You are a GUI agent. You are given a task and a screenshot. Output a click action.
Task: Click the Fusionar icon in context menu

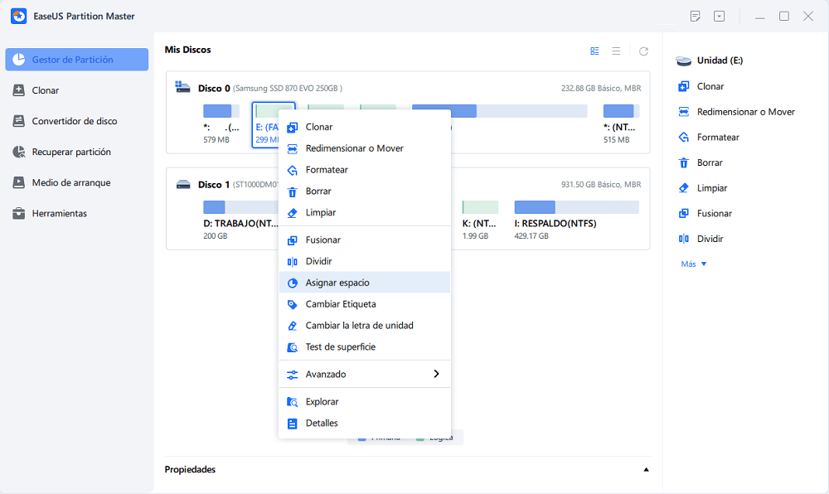tap(293, 240)
